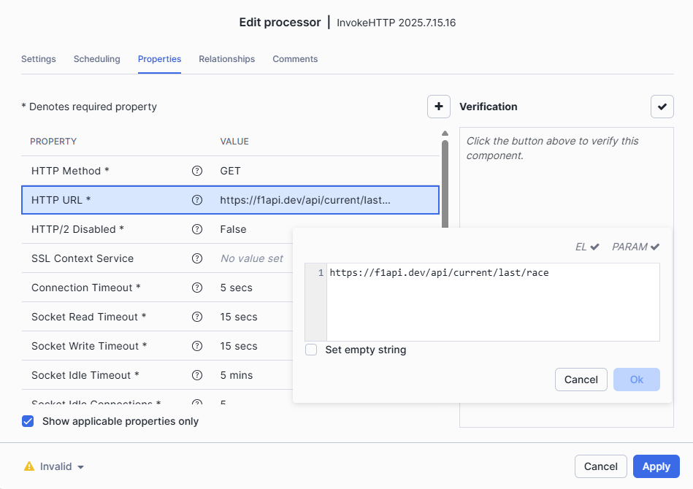Image resolution: width=693 pixels, height=489 pixels.
Task: Switch to the Relationships tab
Action: coord(225,59)
